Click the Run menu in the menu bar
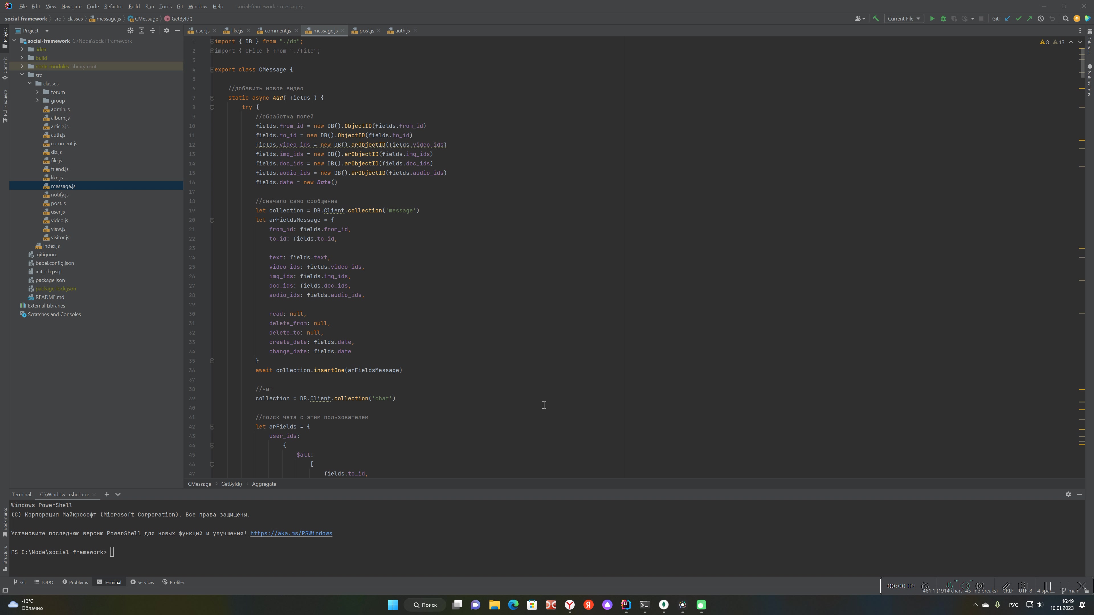Viewport: 1094px width, 615px height. (x=148, y=6)
